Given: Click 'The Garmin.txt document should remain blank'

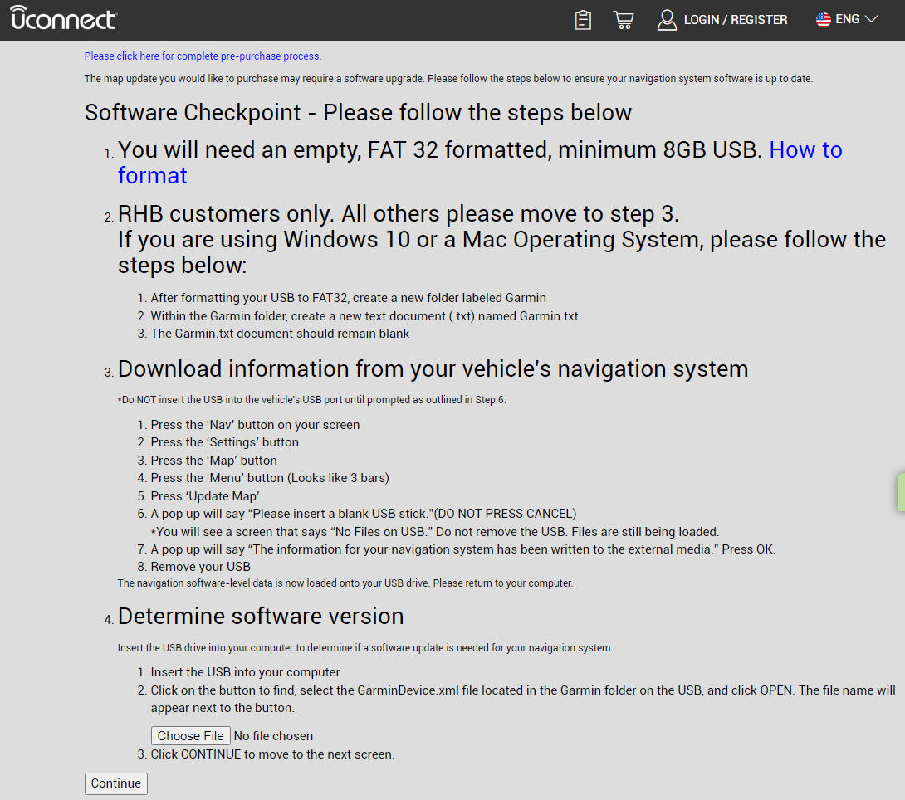Looking at the screenshot, I should point(280,334).
